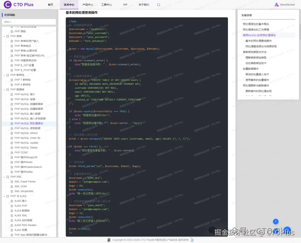301x243 pixels.
Task: Jump to 使用MySQLi实现预处理语句 in contents
Action: pyautogui.click(x=259, y=35)
